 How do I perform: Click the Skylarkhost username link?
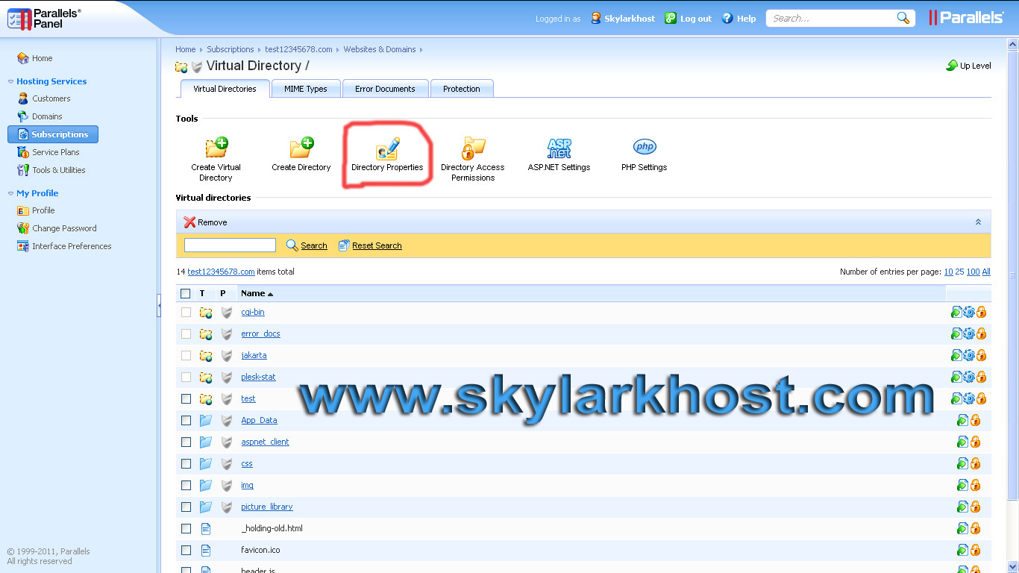coord(630,19)
